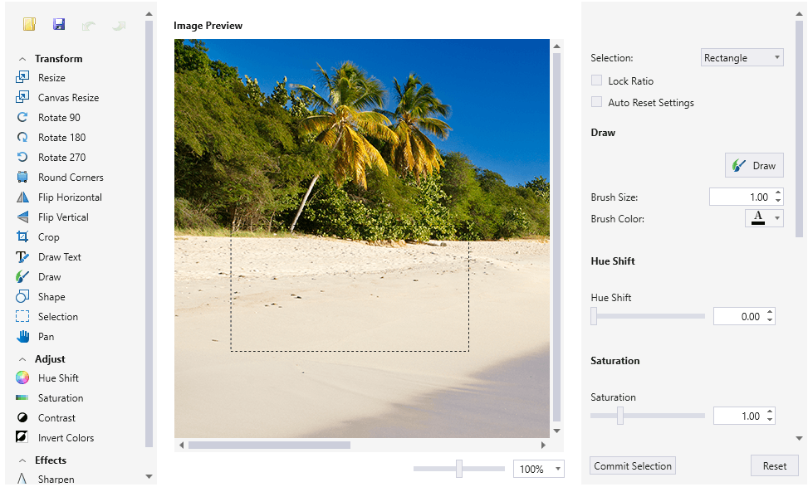Select the Canvas Resize tool icon
This screenshot has height=487, width=808.
[22, 97]
